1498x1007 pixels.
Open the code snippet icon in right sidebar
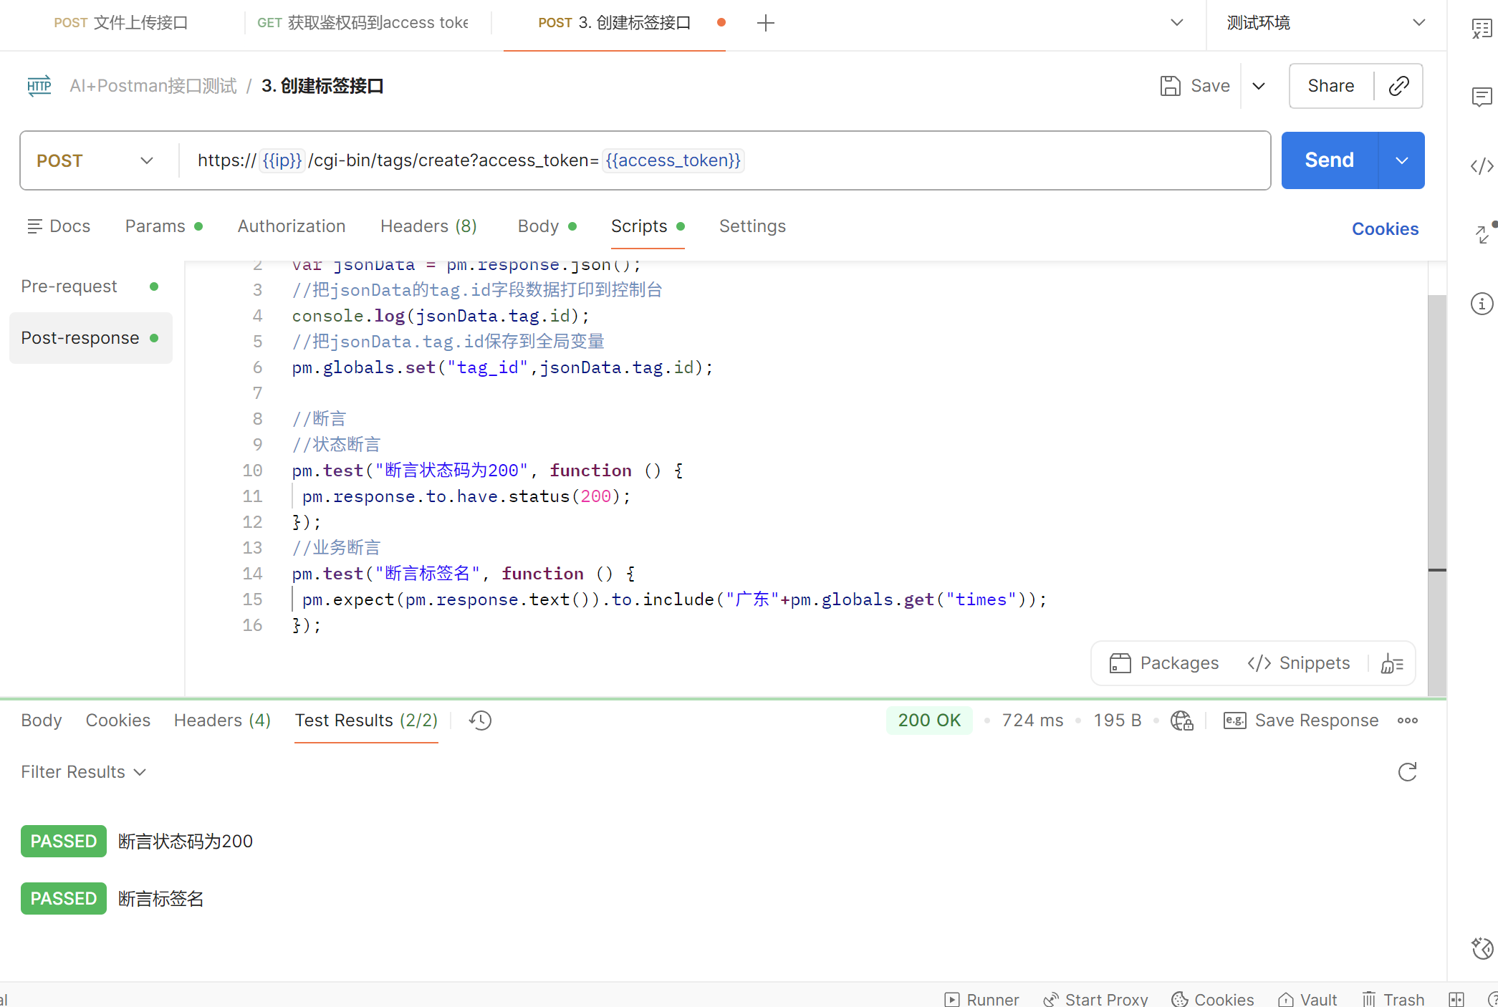1482,166
